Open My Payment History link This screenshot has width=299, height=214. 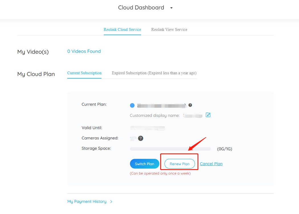click(x=87, y=202)
